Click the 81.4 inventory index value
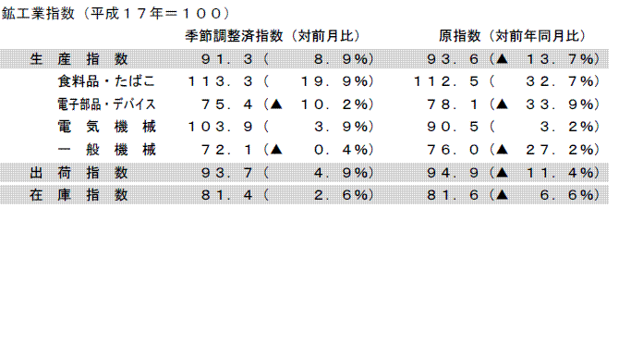This screenshot has height=355, width=631. point(227,195)
